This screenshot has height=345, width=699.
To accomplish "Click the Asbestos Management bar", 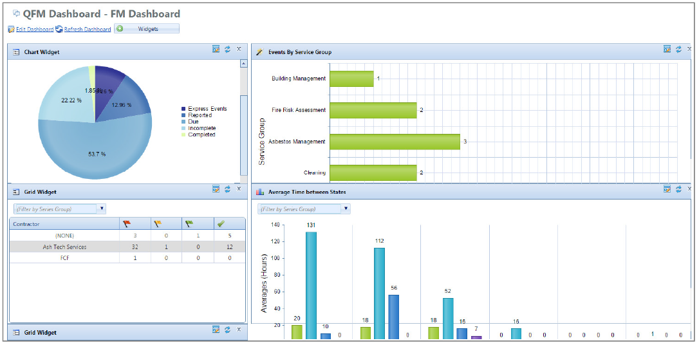I will pyautogui.click(x=395, y=142).
